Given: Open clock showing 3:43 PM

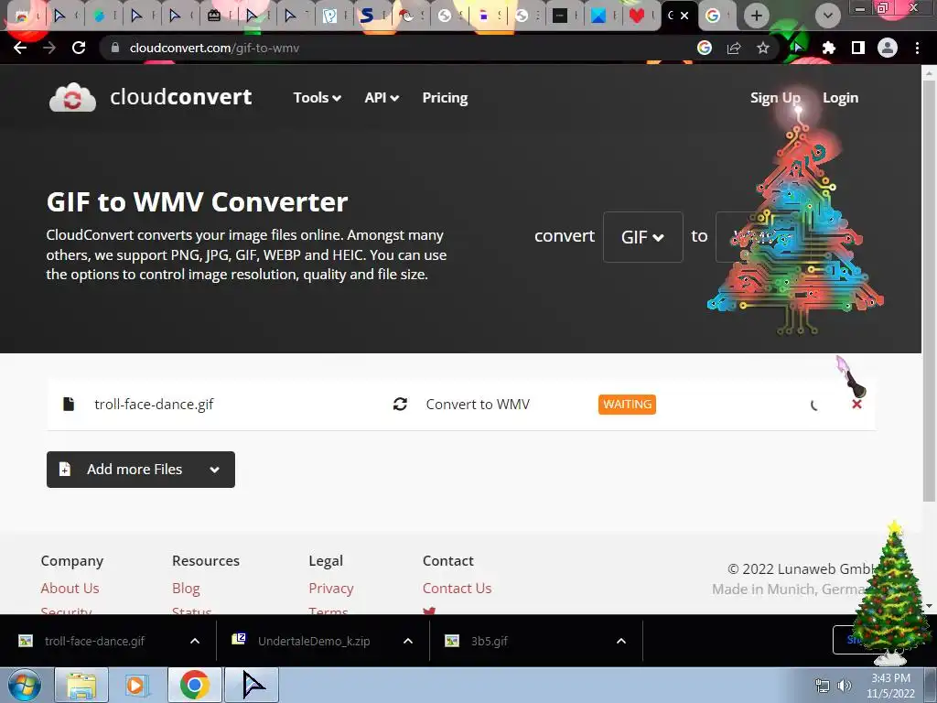Looking at the screenshot, I should (890, 686).
